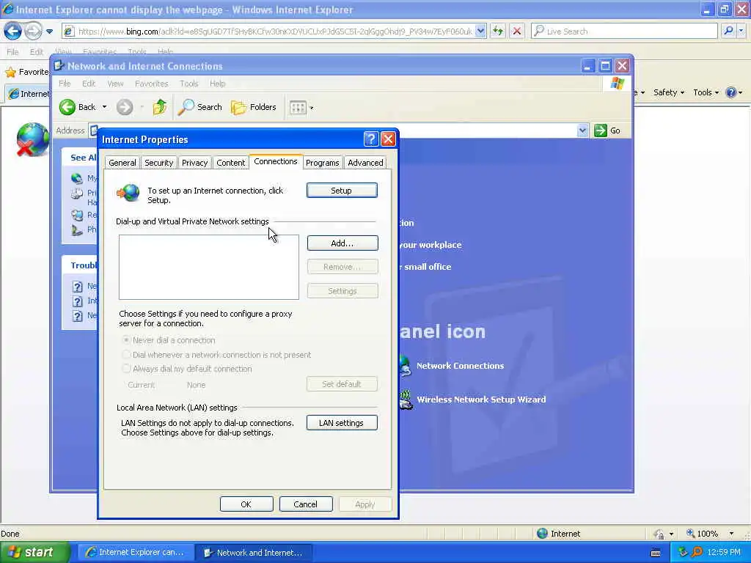Screen dimensions: 751x563
Task: Open Favorites menu in Network Connections window
Action: click(151, 84)
